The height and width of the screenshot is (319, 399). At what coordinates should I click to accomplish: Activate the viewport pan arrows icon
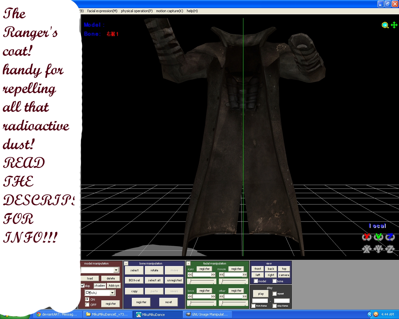tap(394, 24)
